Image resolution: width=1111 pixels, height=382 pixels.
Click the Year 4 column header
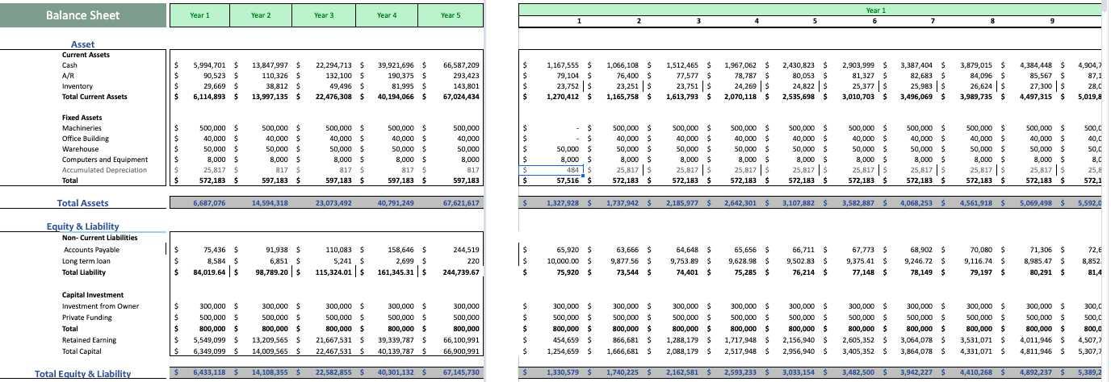pyautogui.click(x=387, y=15)
